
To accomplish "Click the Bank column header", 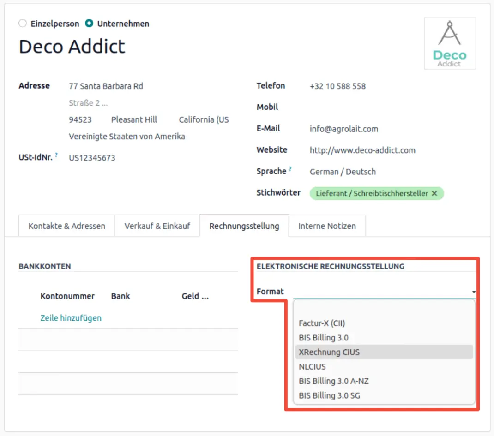I will pyautogui.click(x=120, y=296).
